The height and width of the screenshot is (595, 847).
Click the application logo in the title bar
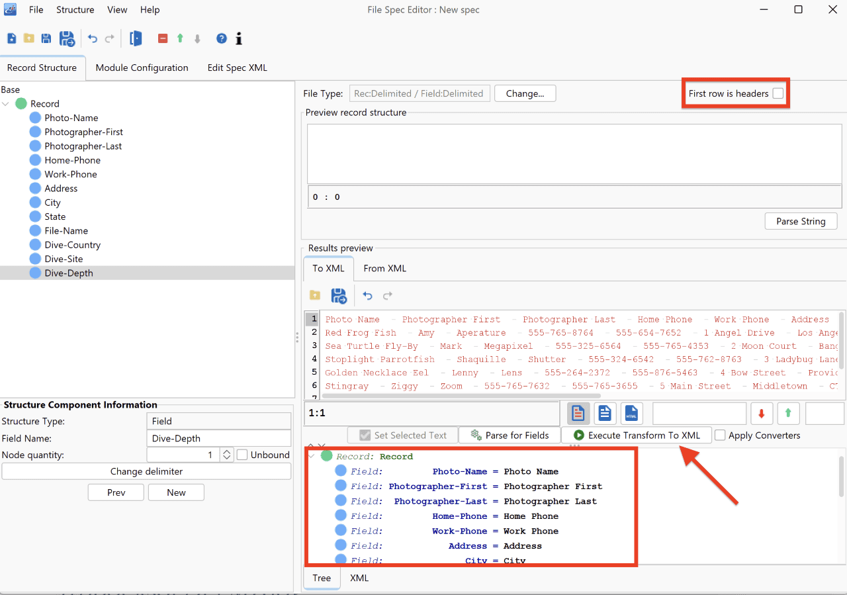[x=10, y=9]
